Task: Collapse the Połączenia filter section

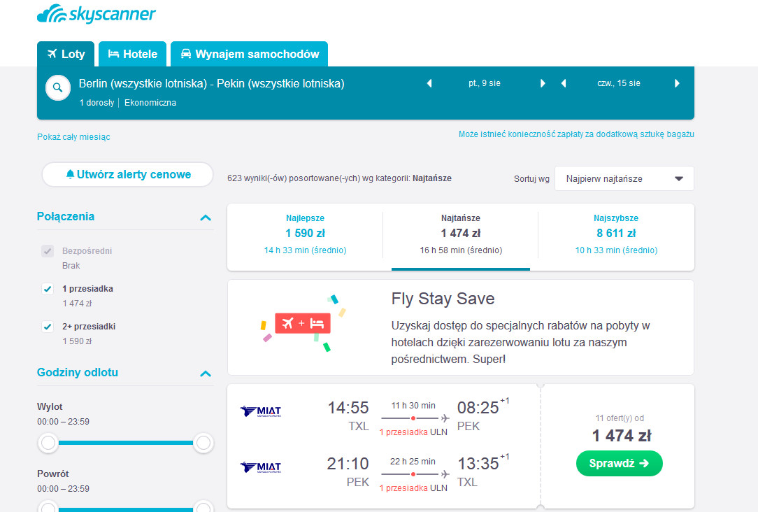Action: coord(206,218)
